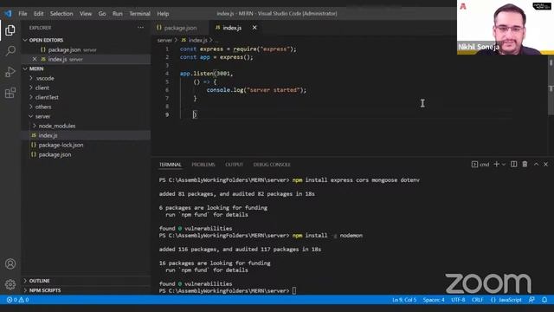Switch to the package.json editor tab
Image resolution: width=554 pixels, height=312 pixels.
181,28
